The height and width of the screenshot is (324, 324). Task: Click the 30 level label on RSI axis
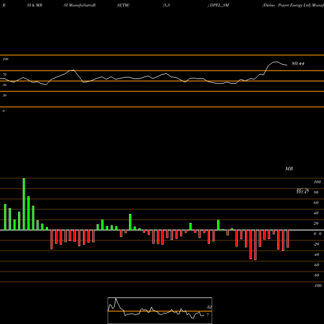(x=5, y=95)
